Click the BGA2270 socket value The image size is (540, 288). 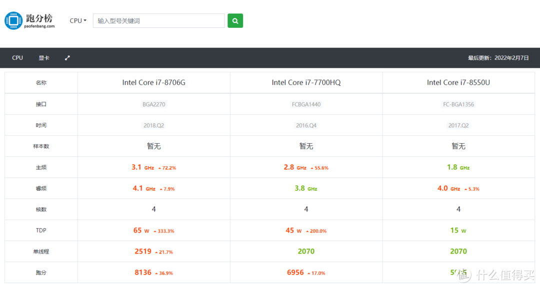[x=154, y=104]
